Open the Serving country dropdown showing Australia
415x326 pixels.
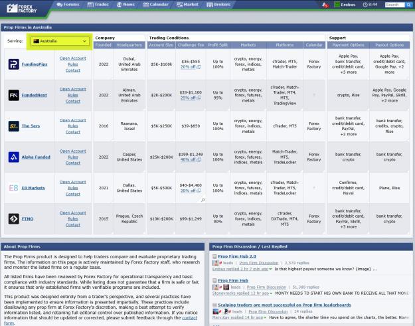[x=60, y=41]
